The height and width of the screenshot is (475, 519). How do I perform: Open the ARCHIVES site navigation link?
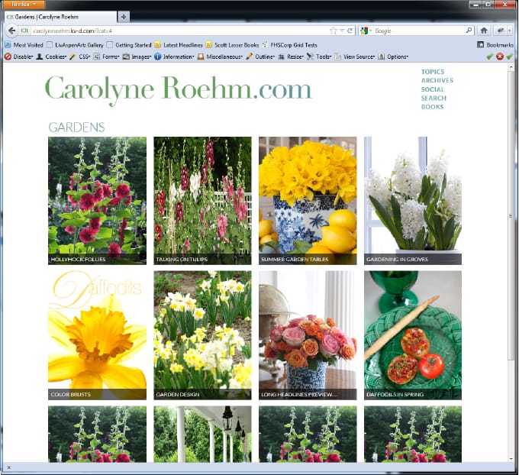tap(437, 80)
